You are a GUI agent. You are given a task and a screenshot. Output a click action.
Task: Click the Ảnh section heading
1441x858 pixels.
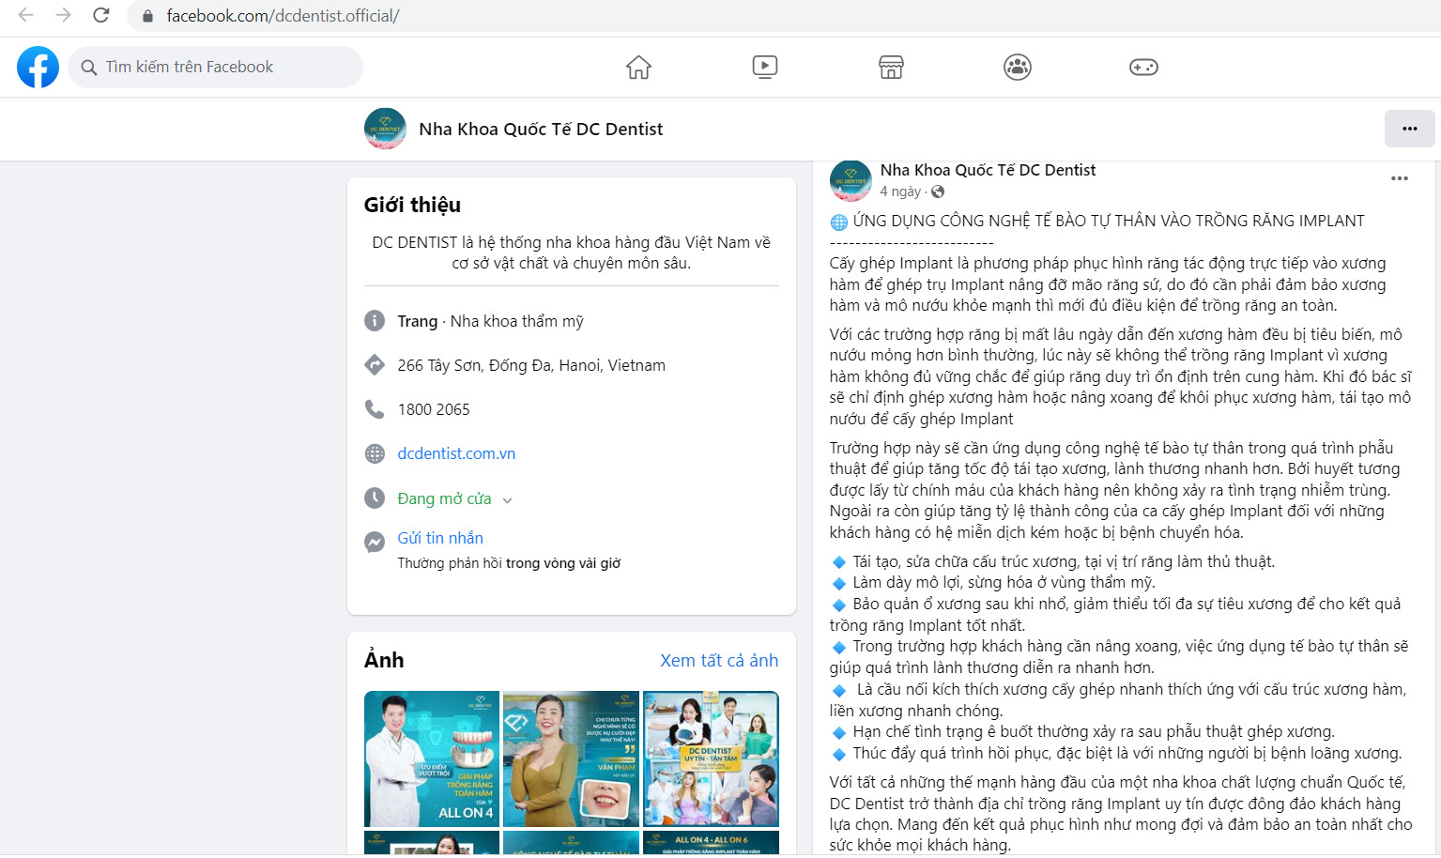(384, 660)
